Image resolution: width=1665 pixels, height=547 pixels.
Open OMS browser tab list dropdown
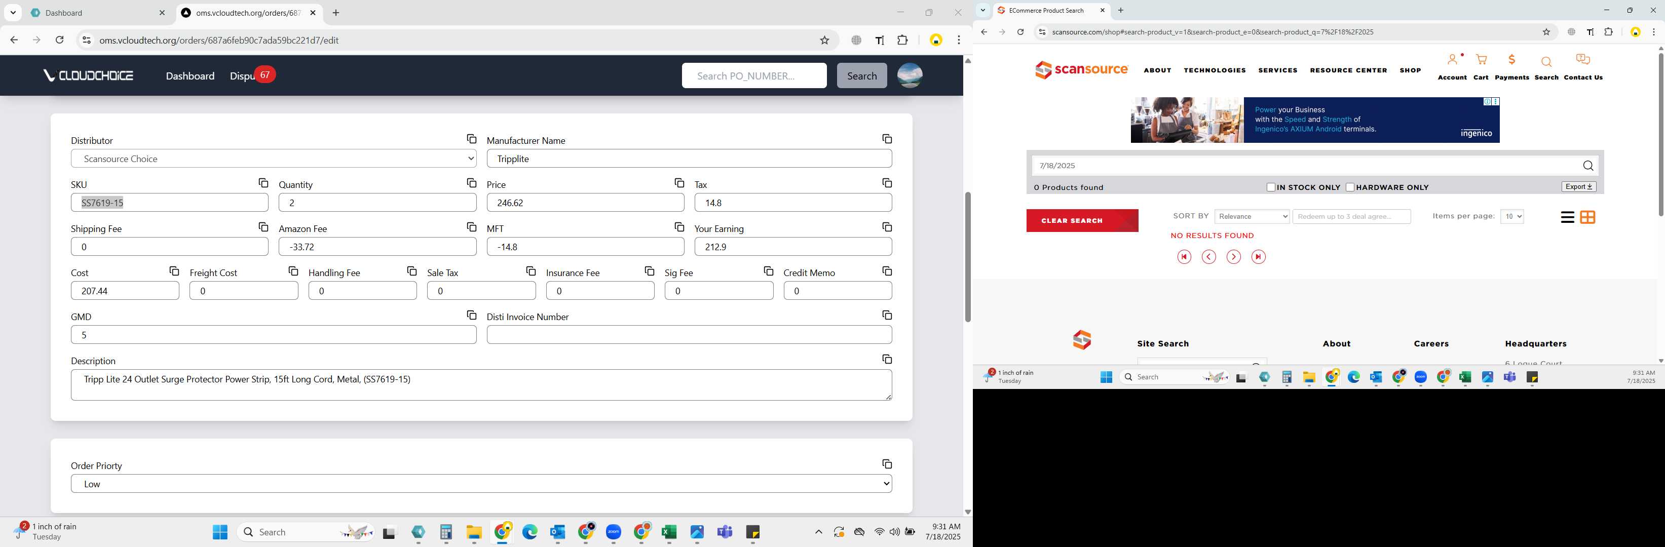tap(13, 13)
